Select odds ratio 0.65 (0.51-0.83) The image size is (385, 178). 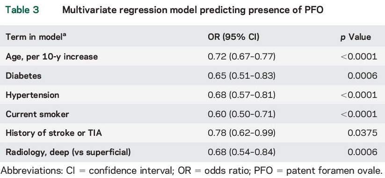tap(241, 76)
